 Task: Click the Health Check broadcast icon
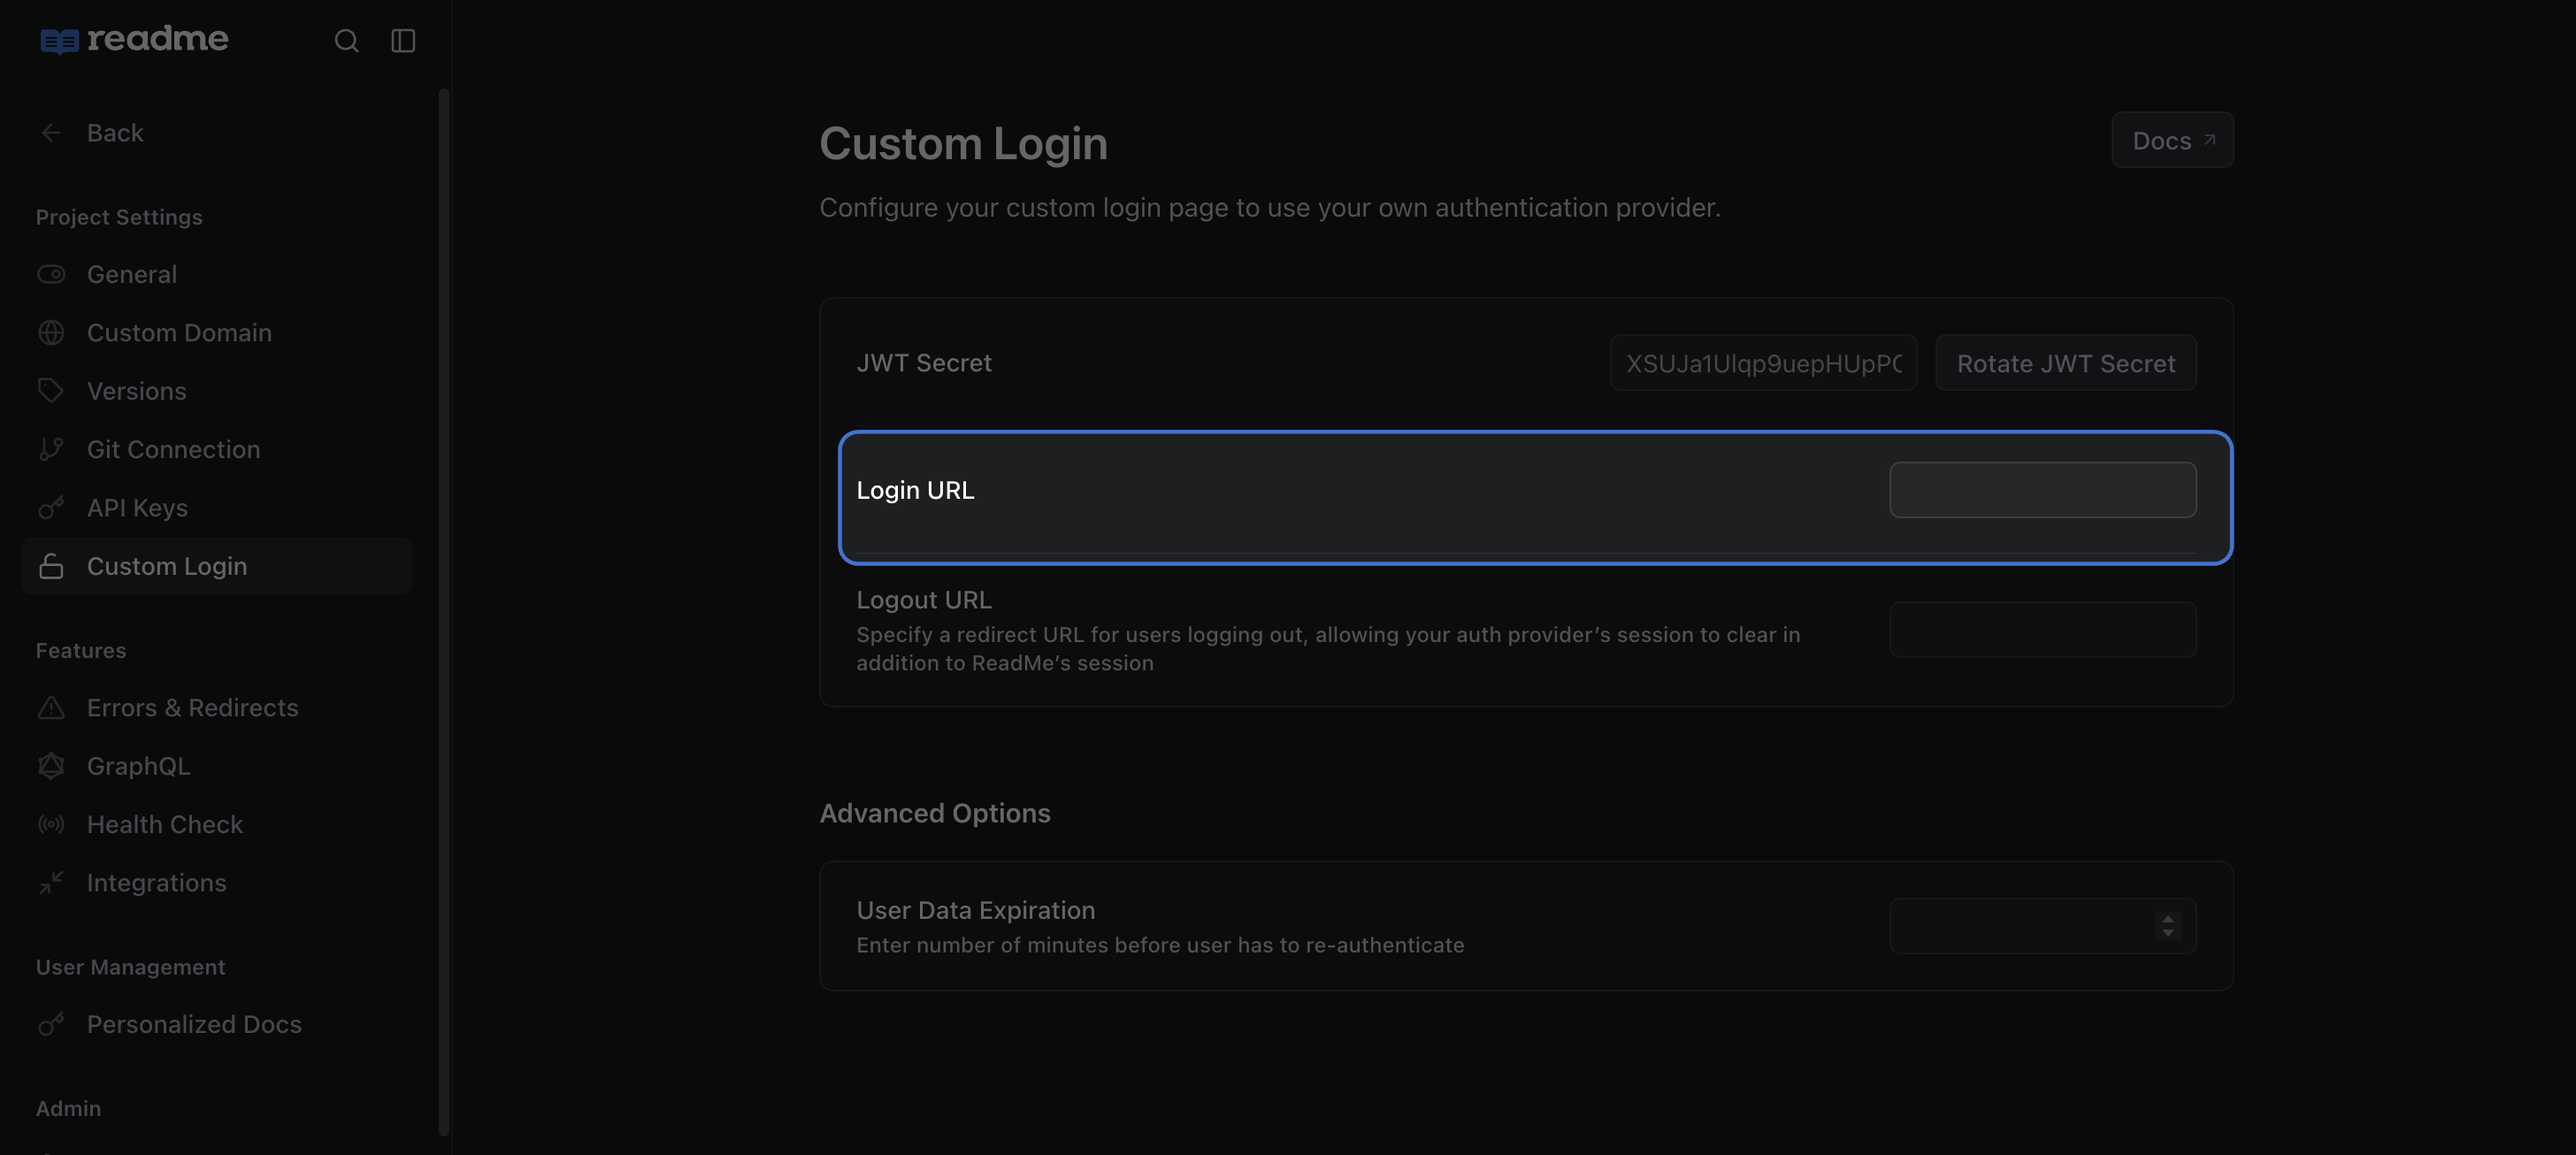pyautogui.click(x=51, y=824)
